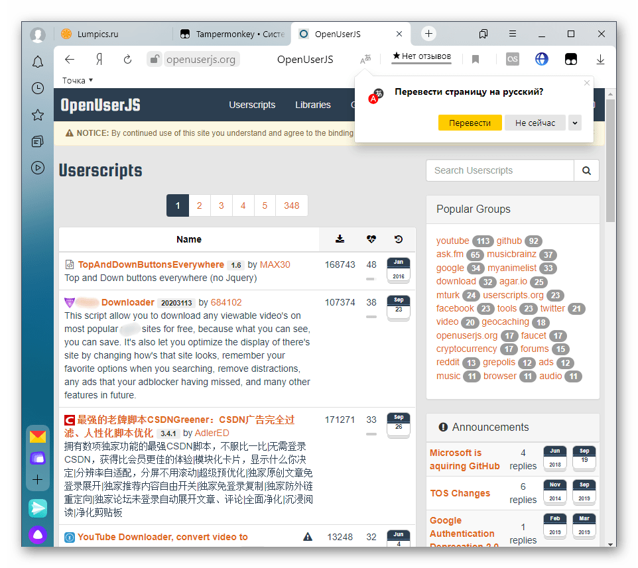Open collections icon in sidebar
Image resolution: width=638 pixels, height=568 pixels.
pyautogui.click(x=37, y=141)
